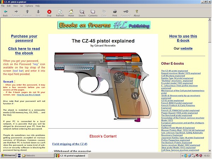Click the CZ-45 pistol explained taskbar button
The image size is (212, 159).
pos(72,155)
